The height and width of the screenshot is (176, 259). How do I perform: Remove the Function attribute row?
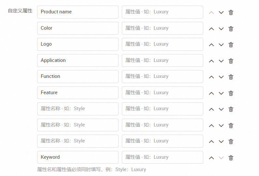[231, 77]
